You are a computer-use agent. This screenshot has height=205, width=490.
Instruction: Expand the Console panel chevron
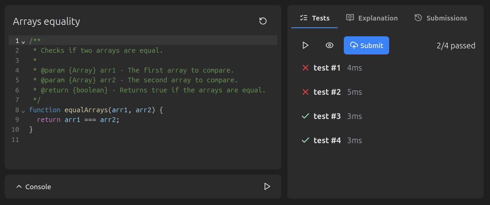click(19, 187)
